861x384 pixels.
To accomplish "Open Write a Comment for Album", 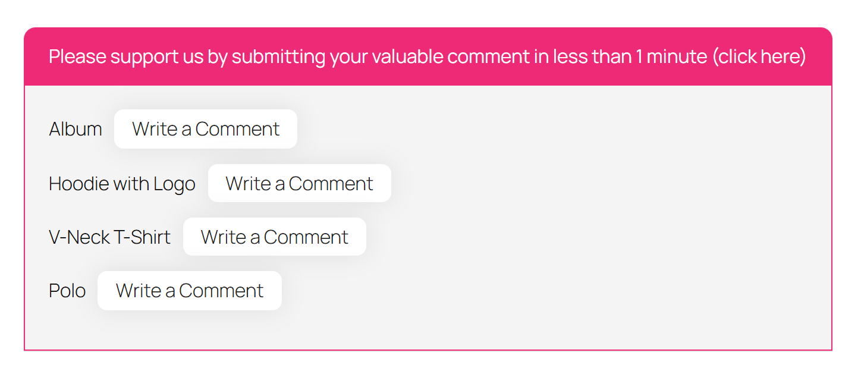I will 205,129.
